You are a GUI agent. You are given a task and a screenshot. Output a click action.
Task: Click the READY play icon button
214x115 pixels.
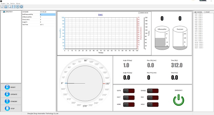[7, 87]
